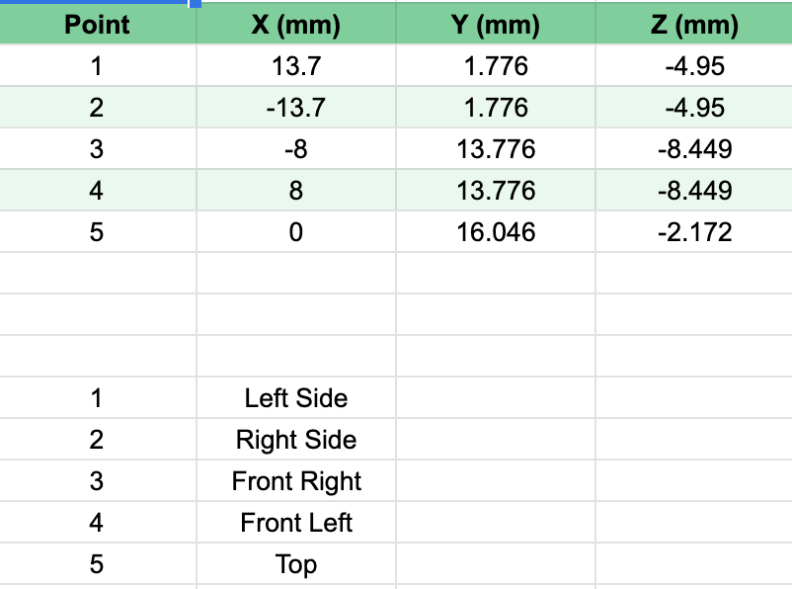Click the cell containing -13.7

pos(296,108)
